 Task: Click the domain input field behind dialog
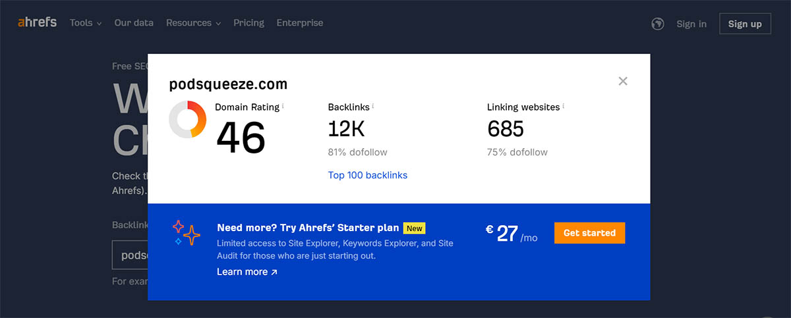tap(130, 255)
